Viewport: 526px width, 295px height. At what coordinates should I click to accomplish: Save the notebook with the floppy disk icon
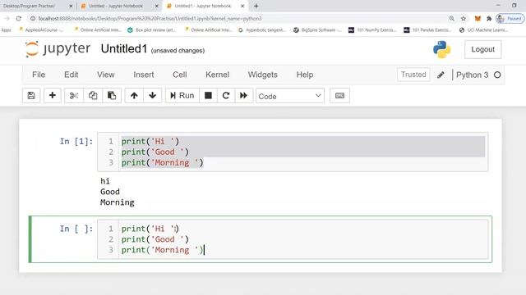[31, 96]
